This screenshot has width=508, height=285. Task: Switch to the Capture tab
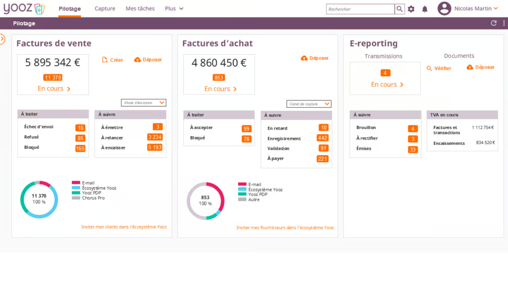tap(105, 8)
